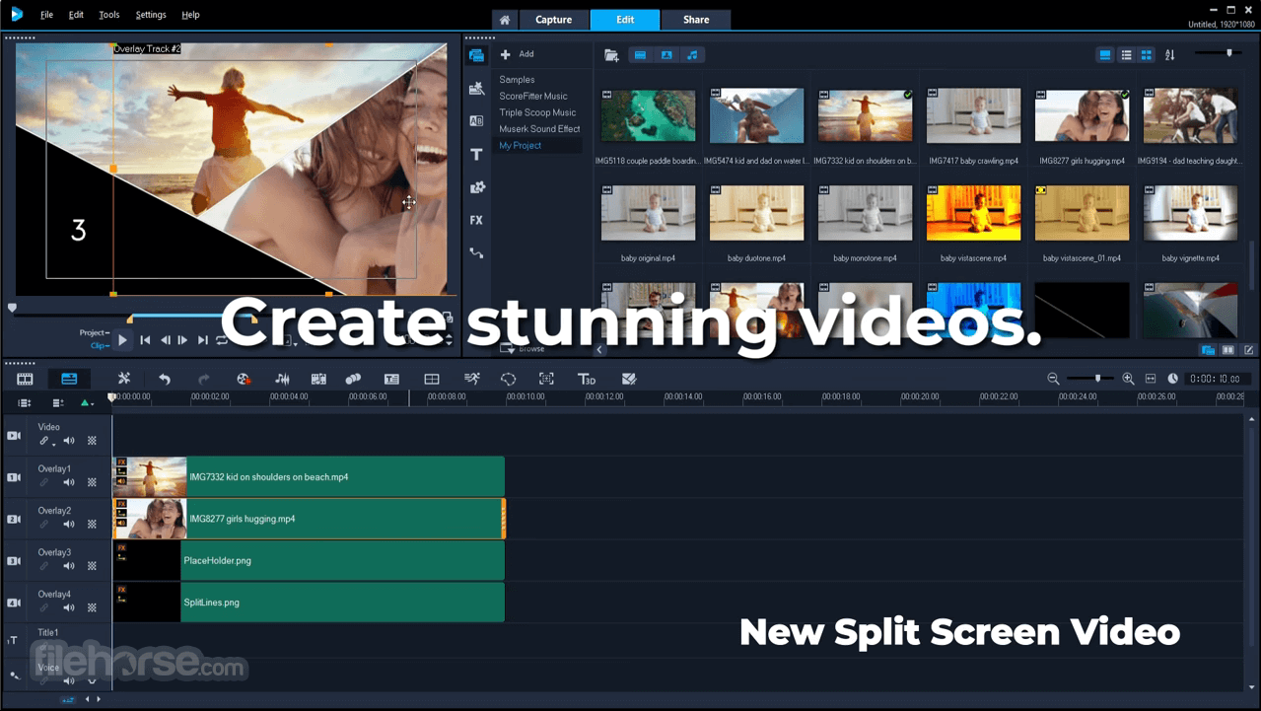
Task: Switch to storyboard view in timeline toolbar
Action: pos(25,379)
